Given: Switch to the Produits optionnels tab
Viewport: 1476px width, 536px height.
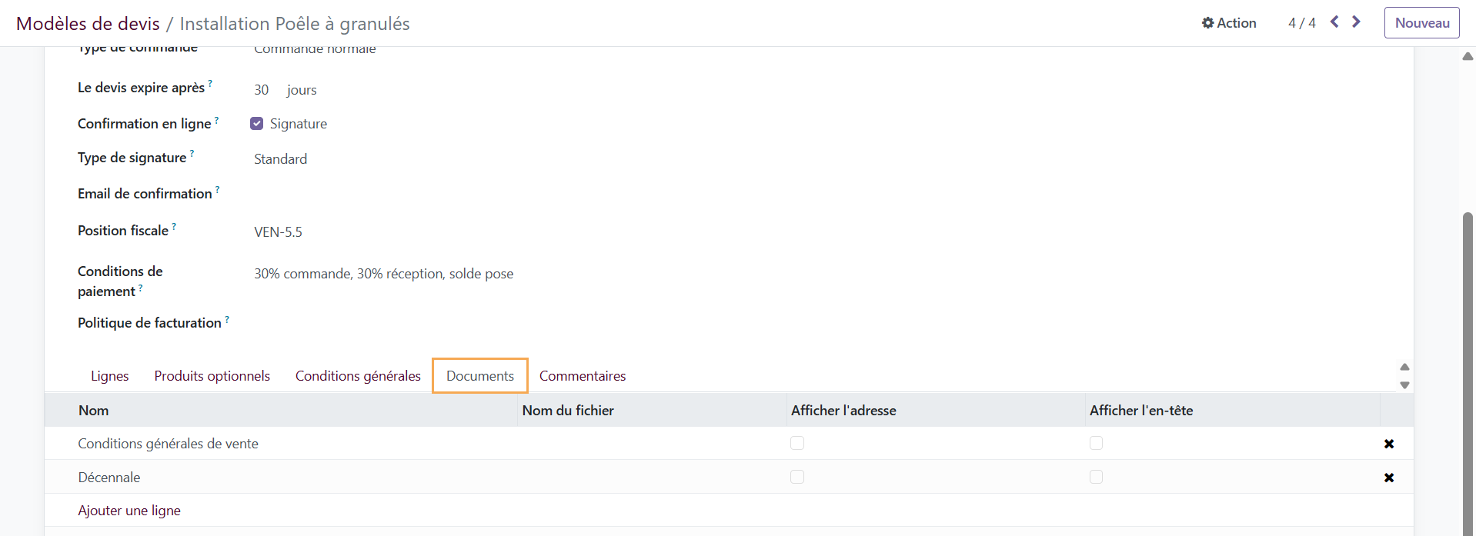Looking at the screenshot, I should point(212,376).
